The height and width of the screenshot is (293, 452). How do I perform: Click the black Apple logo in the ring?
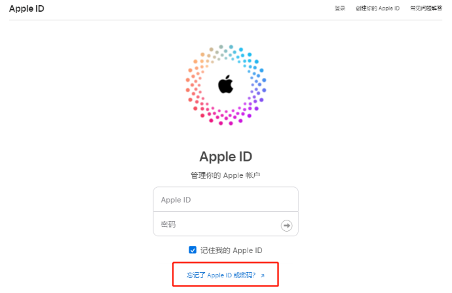(225, 84)
